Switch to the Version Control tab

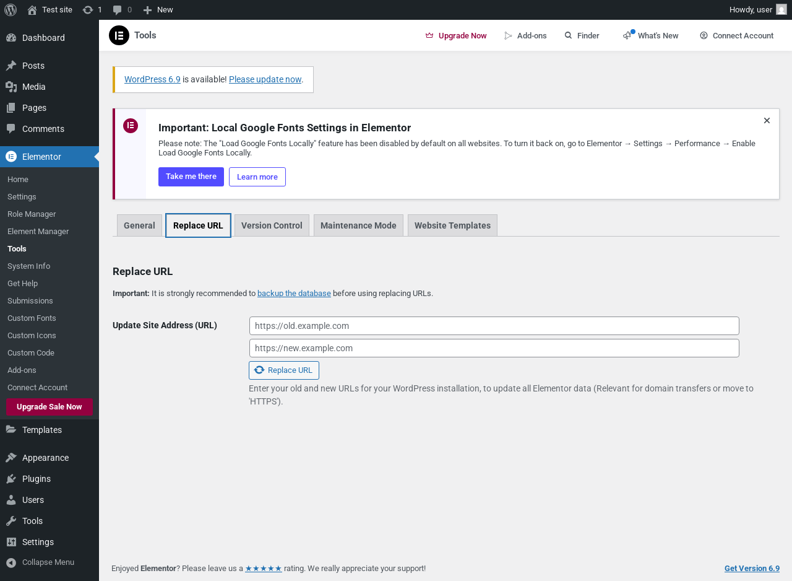pyautogui.click(x=272, y=225)
